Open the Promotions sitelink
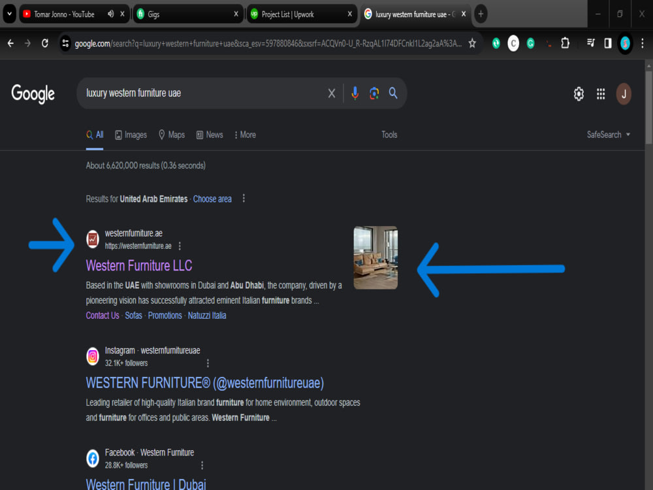The image size is (653, 490). coord(165,316)
